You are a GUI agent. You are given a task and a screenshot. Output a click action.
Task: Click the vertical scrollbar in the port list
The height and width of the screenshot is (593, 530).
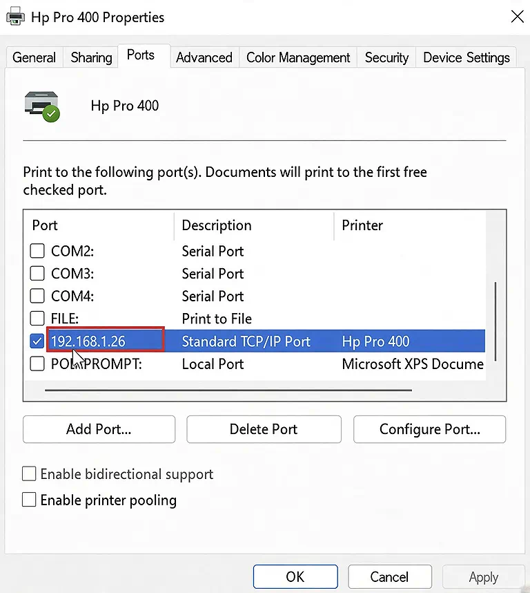[495, 321]
